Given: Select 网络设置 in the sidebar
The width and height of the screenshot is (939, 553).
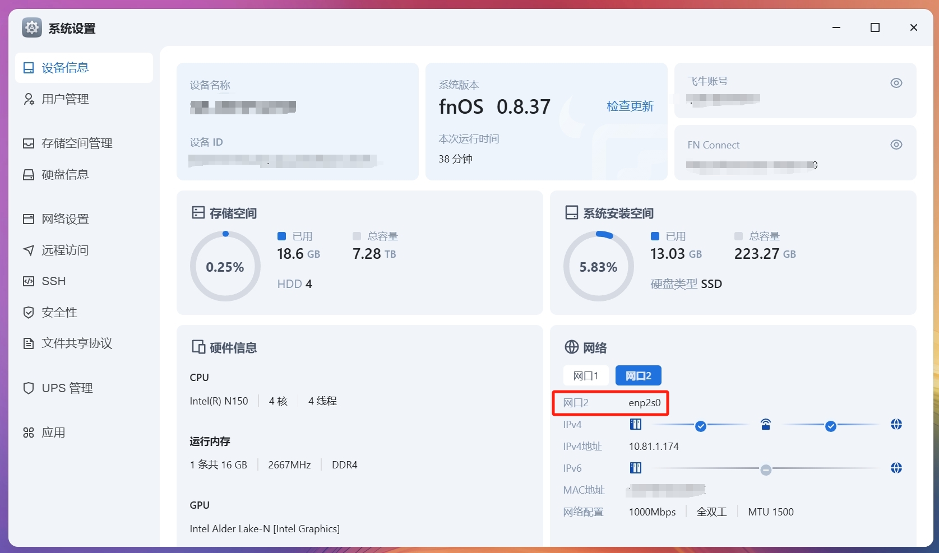Looking at the screenshot, I should coord(84,219).
